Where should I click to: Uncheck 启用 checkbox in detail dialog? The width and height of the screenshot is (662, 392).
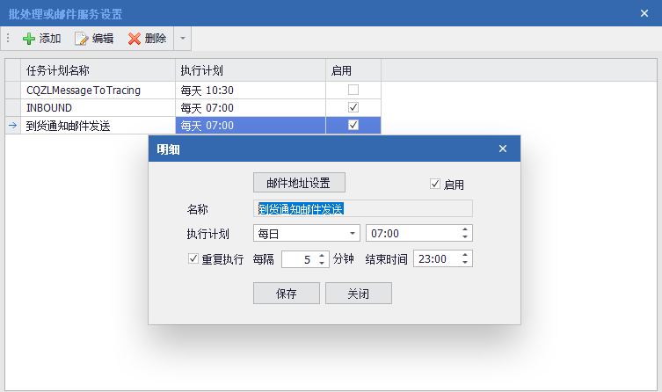click(x=434, y=184)
